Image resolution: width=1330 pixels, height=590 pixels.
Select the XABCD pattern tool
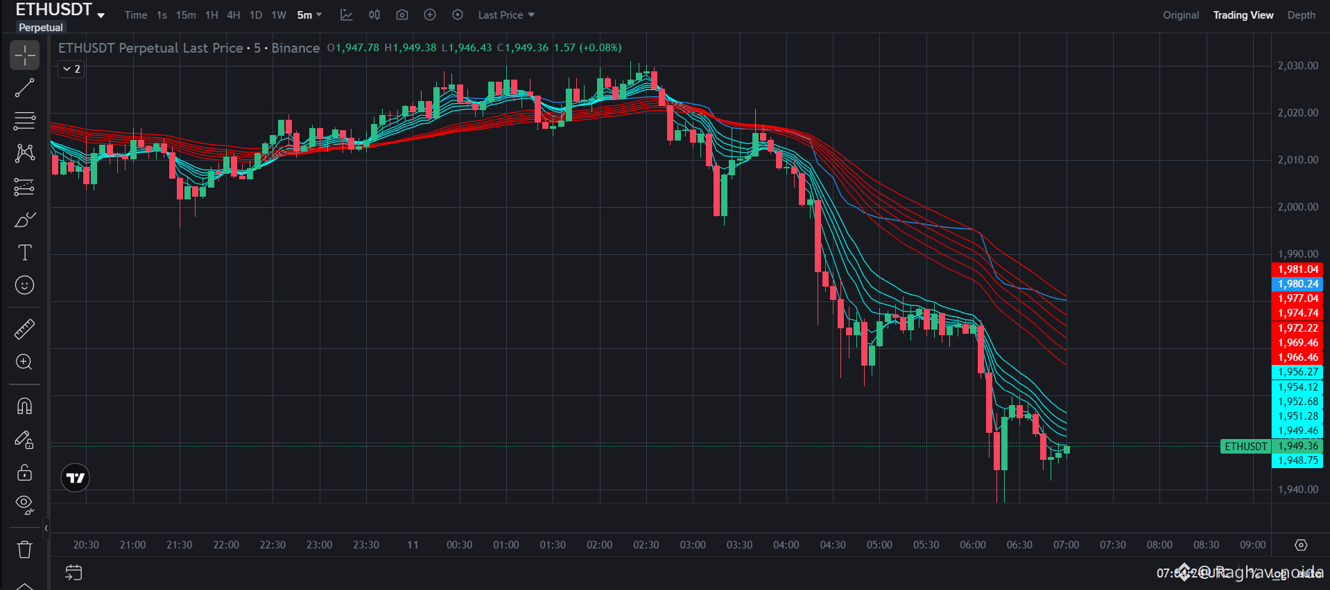[24, 153]
